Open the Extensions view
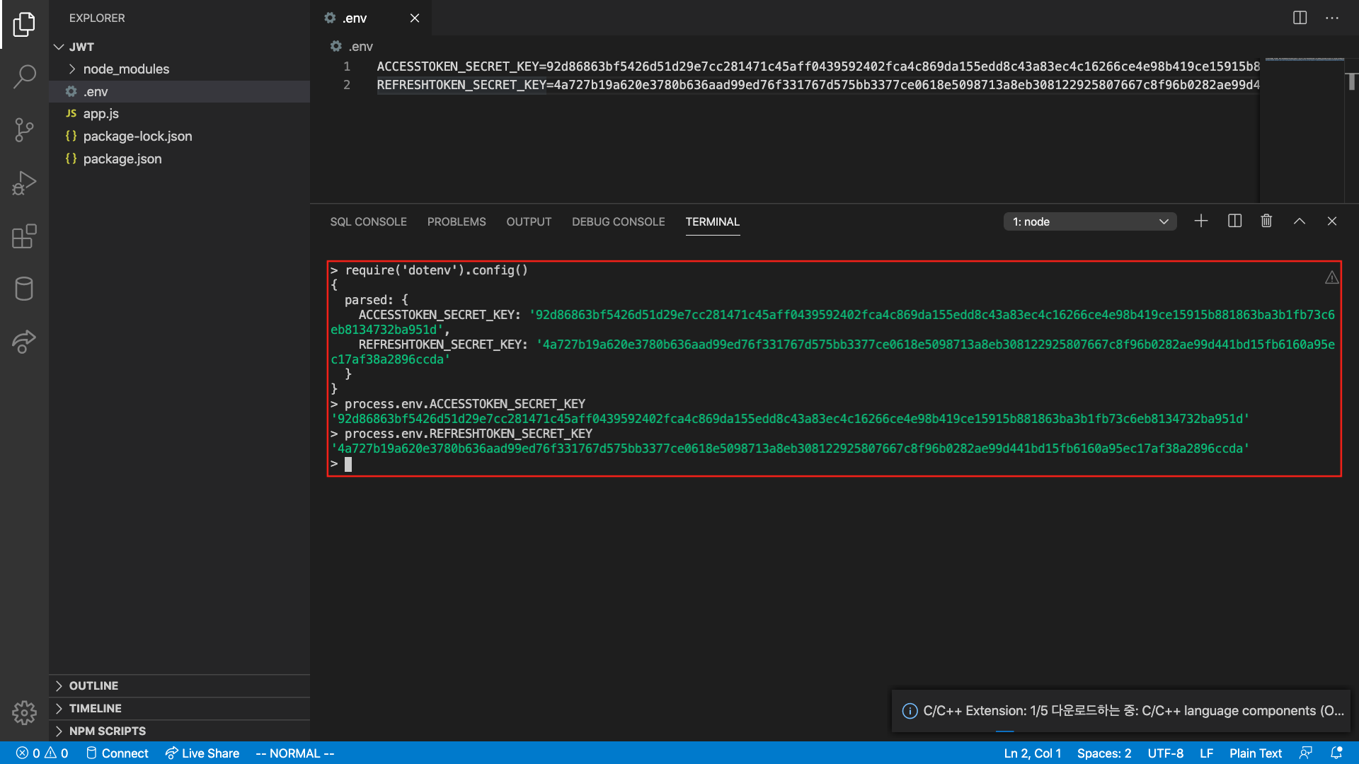 (24, 236)
